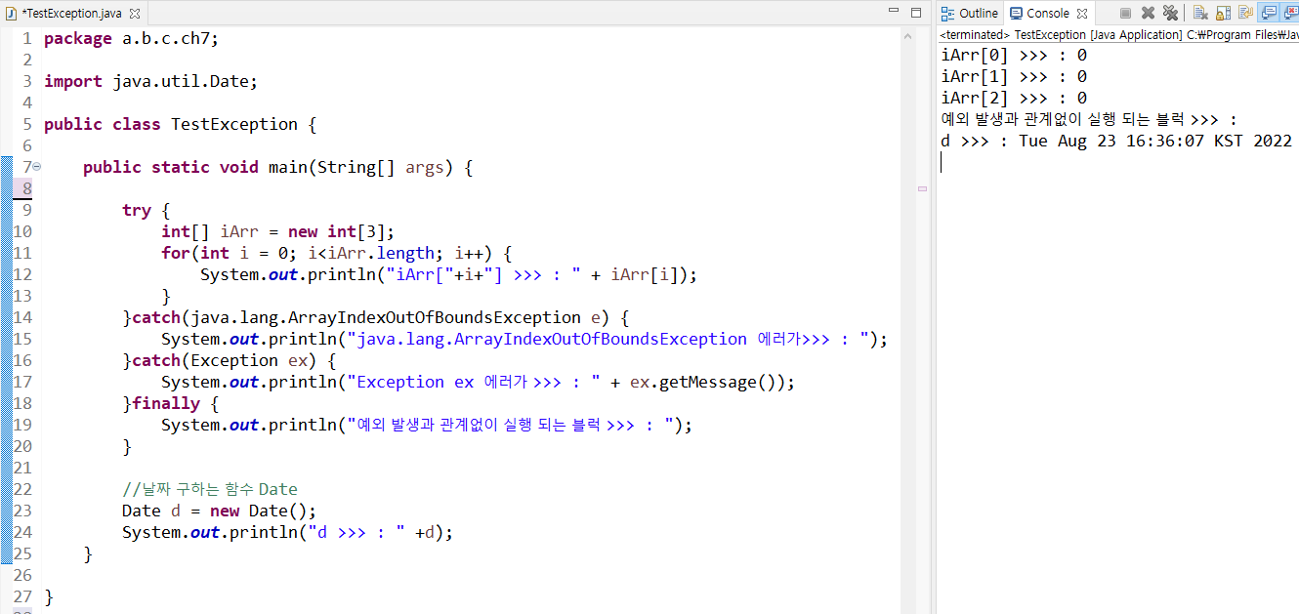Click the Console monitor icon on the tab
Image resolution: width=1299 pixels, height=614 pixels.
(x=1017, y=13)
